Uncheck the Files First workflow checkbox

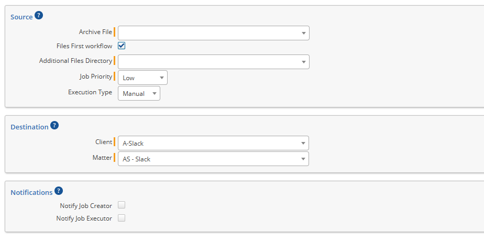click(x=122, y=46)
